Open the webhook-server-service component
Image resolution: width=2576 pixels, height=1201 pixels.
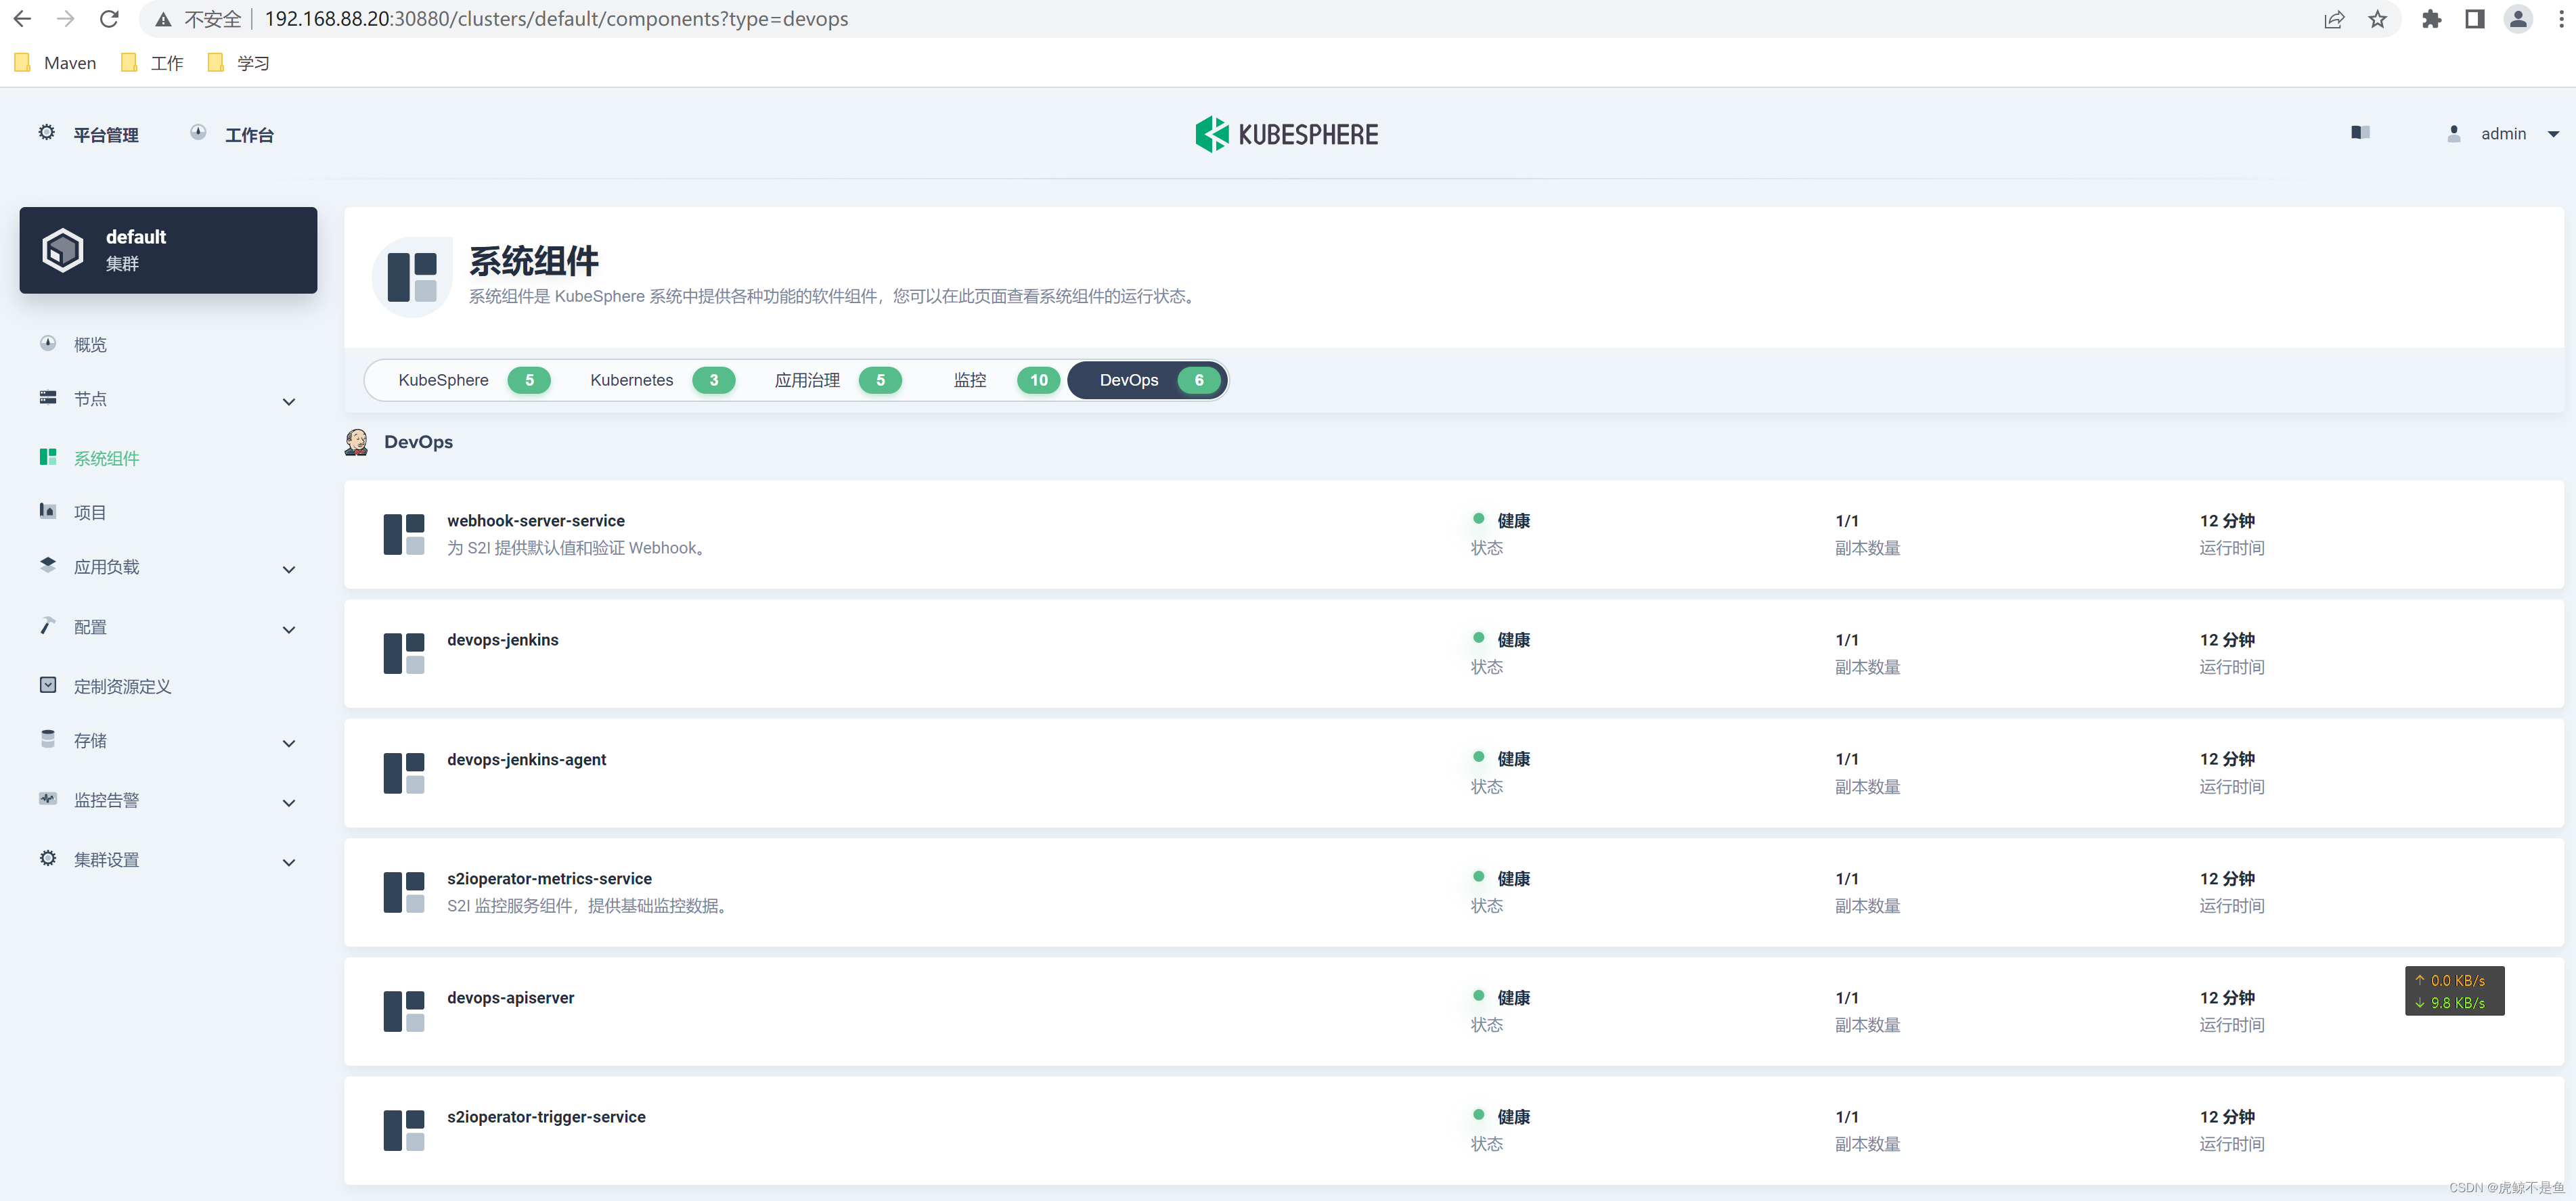coord(1454,534)
